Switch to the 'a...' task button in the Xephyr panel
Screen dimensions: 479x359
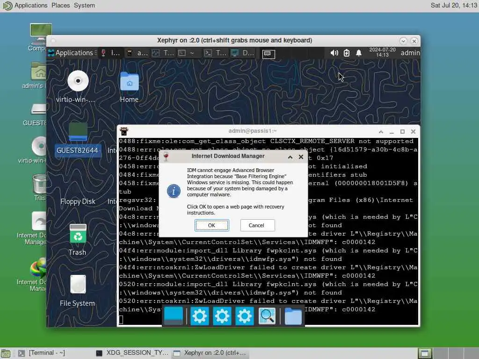pos(138,53)
